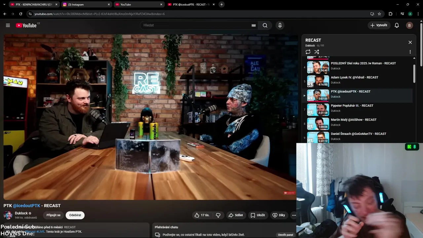Image resolution: width=423 pixels, height=238 pixels.
Task: Click the Vytvořit create button
Action: 379,25
